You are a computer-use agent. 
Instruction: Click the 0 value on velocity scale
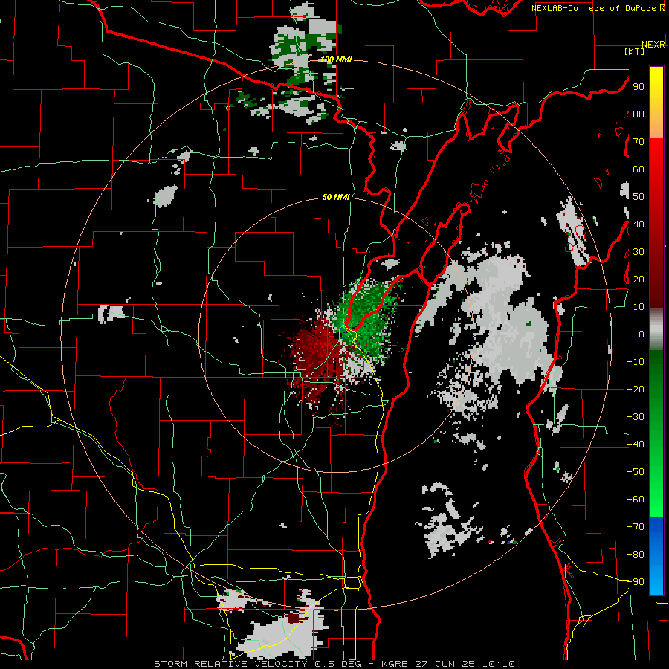(x=641, y=334)
